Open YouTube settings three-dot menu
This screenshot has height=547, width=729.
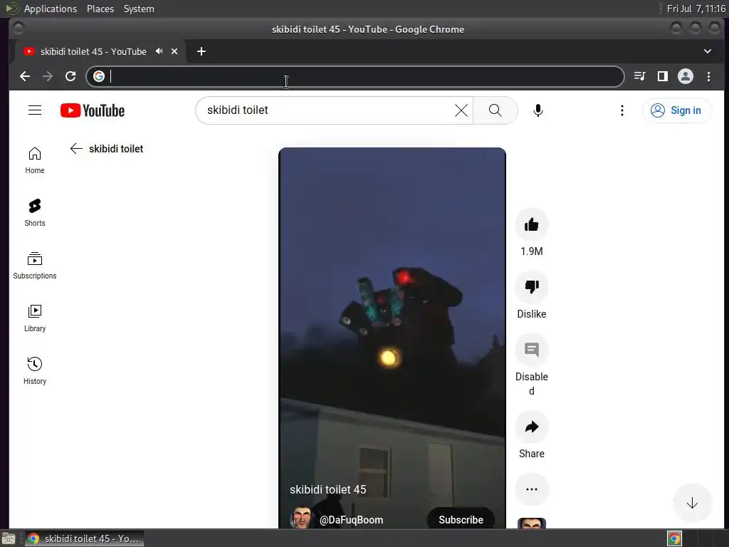[622, 110]
